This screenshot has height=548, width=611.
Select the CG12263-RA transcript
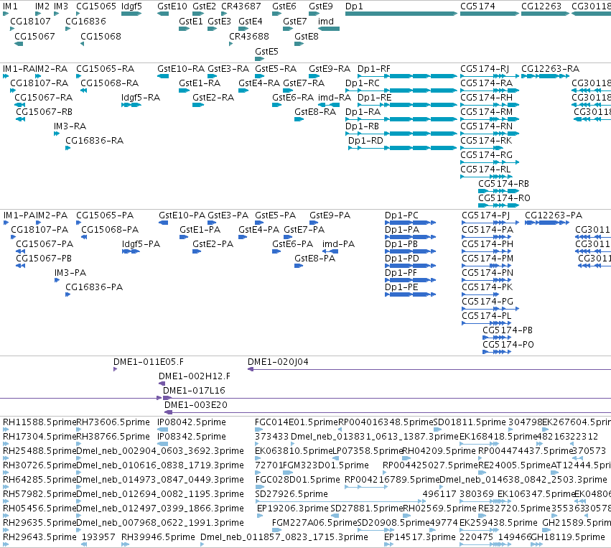point(545,76)
